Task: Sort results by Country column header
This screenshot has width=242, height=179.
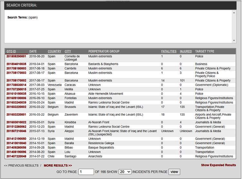Action: coord(54,52)
